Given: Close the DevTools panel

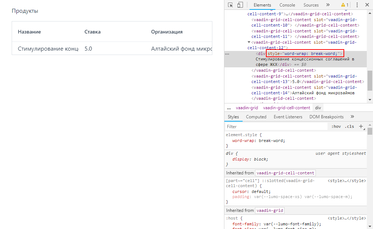Looking at the screenshot, I should pos(367,5).
